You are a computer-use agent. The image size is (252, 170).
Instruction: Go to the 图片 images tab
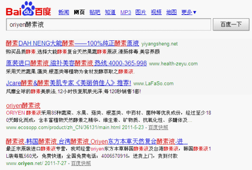[141, 12]
